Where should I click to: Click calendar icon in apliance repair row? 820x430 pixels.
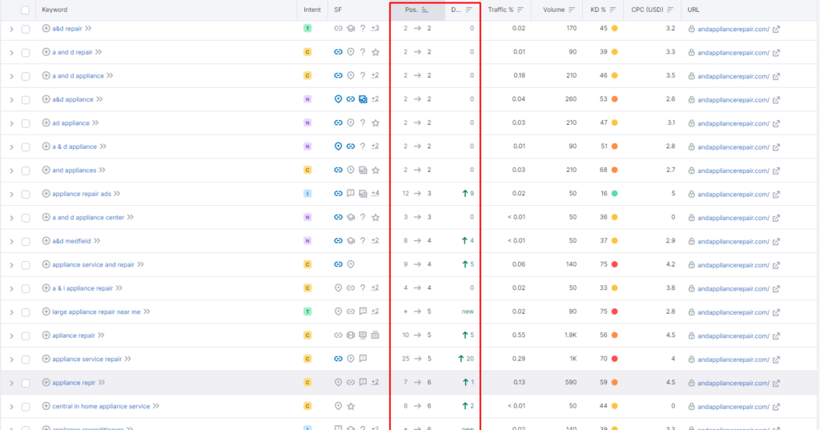pos(375,336)
